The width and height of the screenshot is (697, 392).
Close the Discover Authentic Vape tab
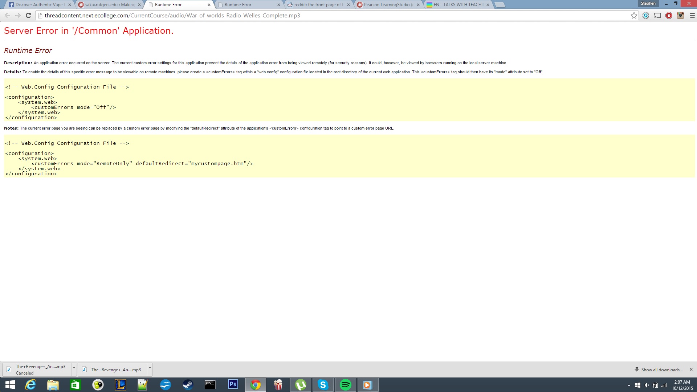[70, 5]
